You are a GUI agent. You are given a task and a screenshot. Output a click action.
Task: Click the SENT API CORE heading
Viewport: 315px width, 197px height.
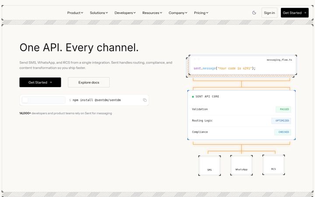pos(207,96)
